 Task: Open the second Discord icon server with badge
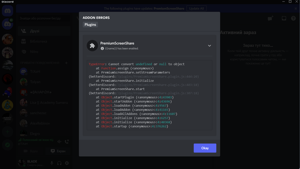pos(7,24)
